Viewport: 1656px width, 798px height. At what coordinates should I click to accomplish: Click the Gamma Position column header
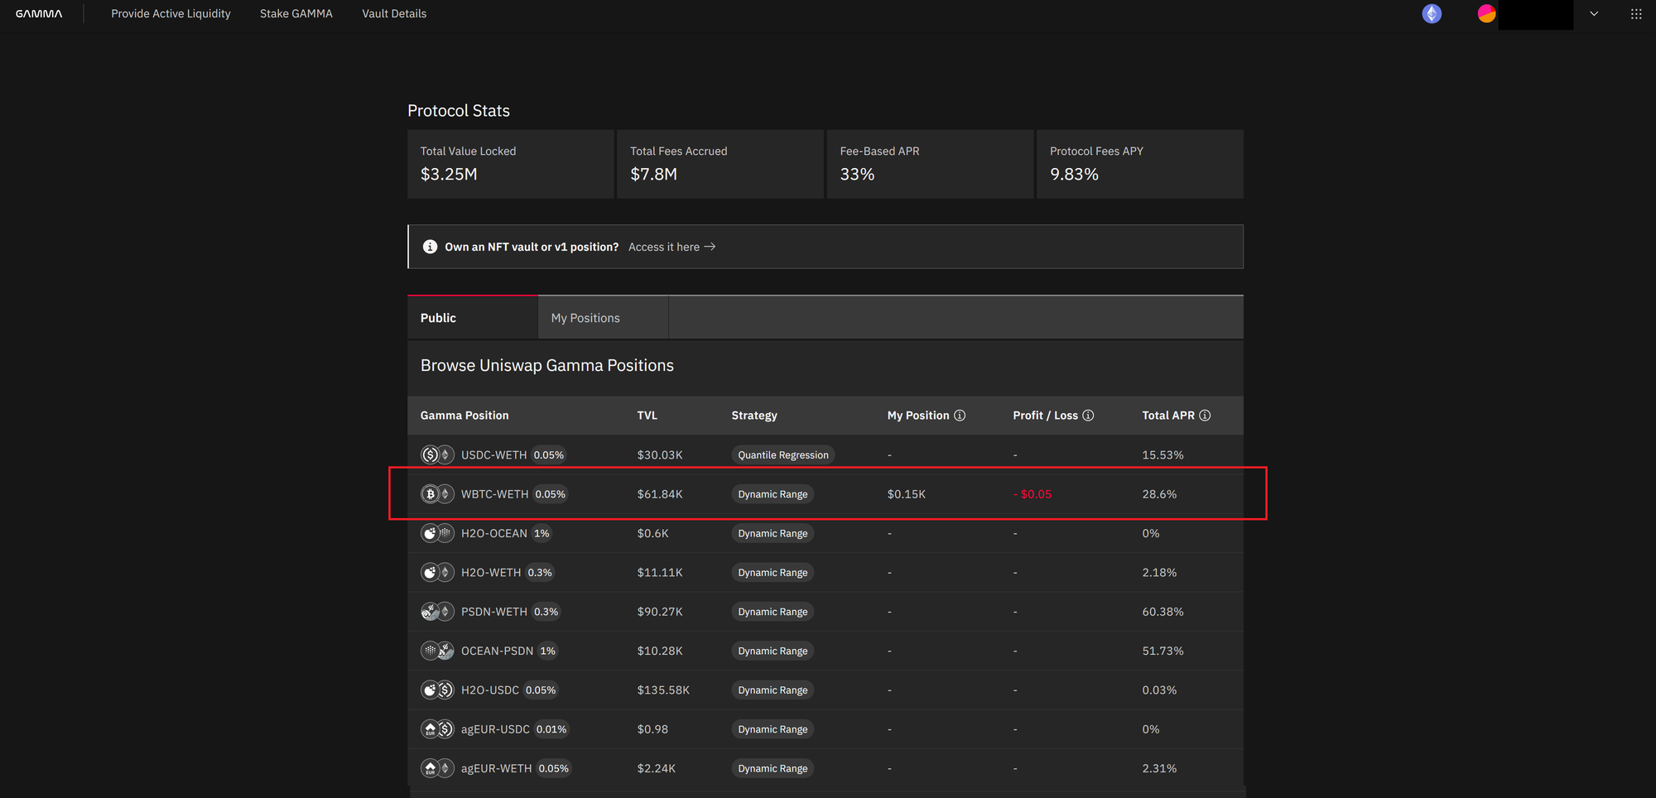[465, 416]
